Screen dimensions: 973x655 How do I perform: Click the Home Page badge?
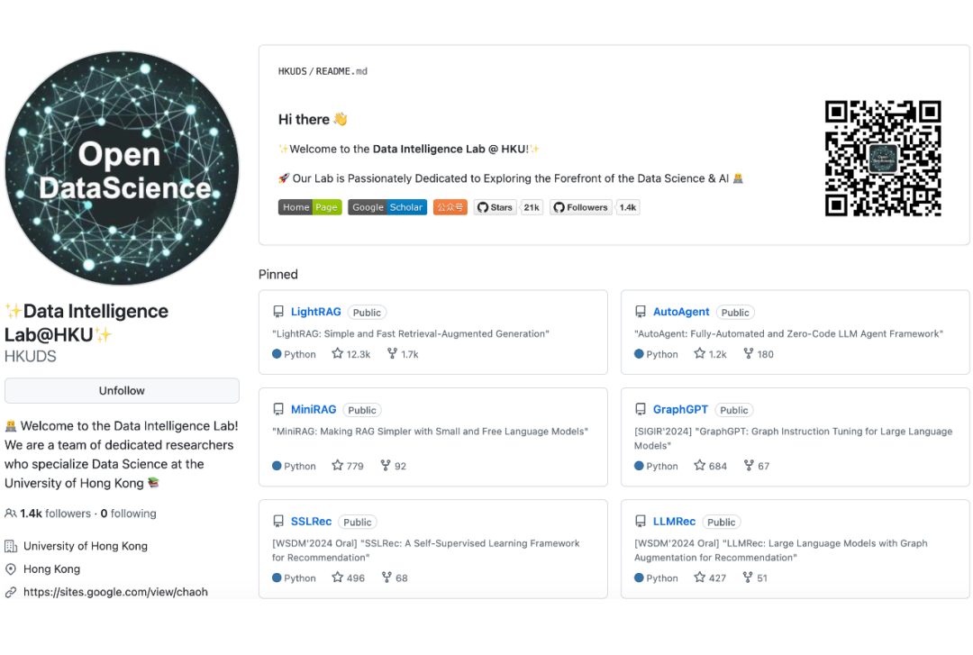pyautogui.click(x=310, y=207)
